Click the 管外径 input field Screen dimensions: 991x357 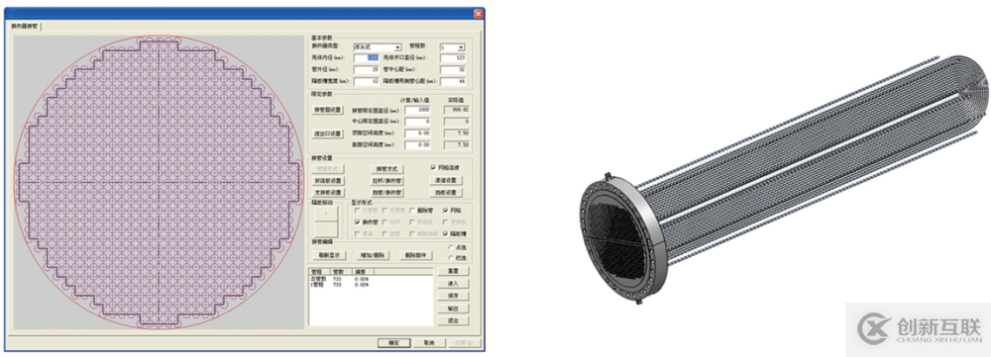click(366, 69)
